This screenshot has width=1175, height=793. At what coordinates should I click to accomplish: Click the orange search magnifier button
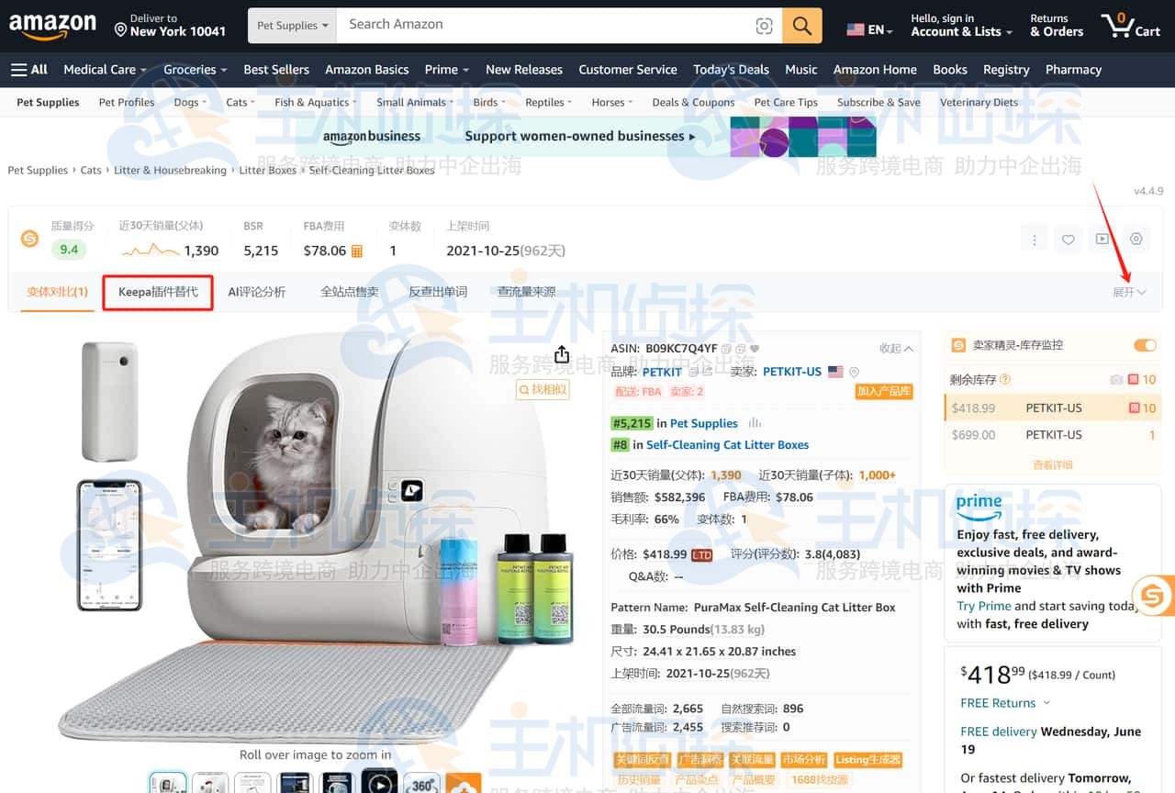click(802, 26)
